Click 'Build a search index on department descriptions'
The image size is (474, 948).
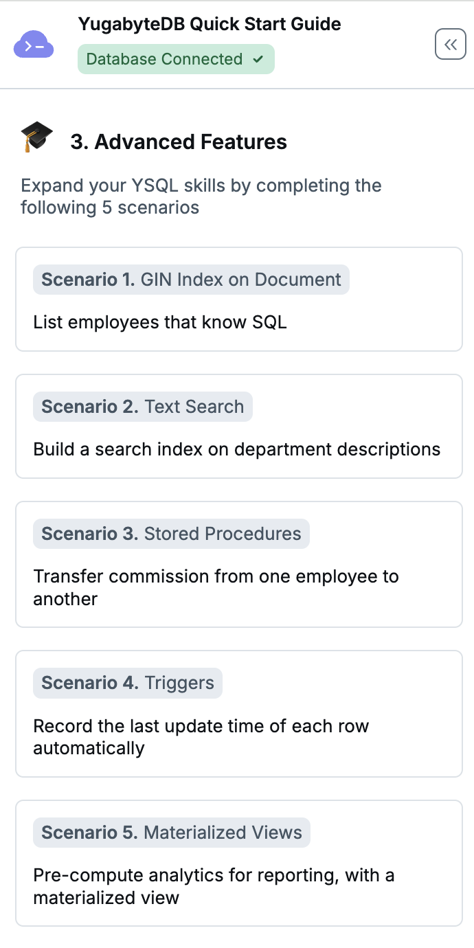point(237,449)
